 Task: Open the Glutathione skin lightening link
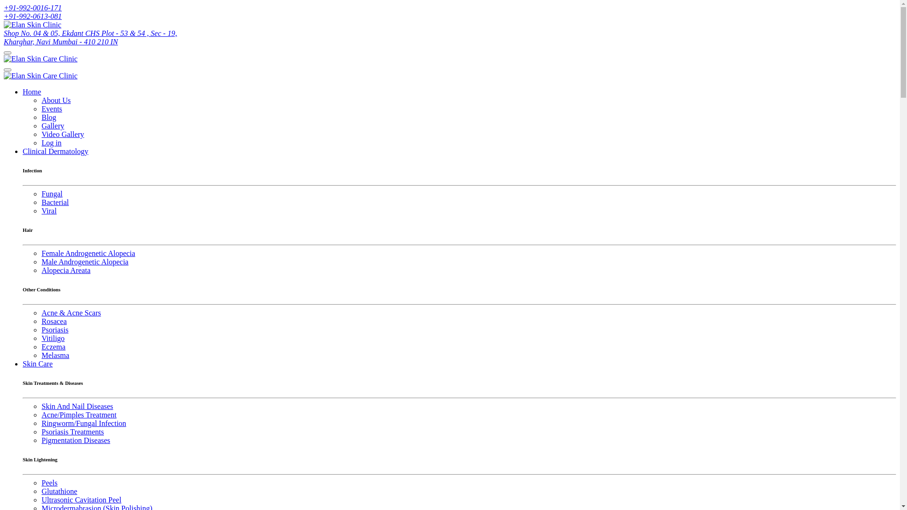pos(59,492)
